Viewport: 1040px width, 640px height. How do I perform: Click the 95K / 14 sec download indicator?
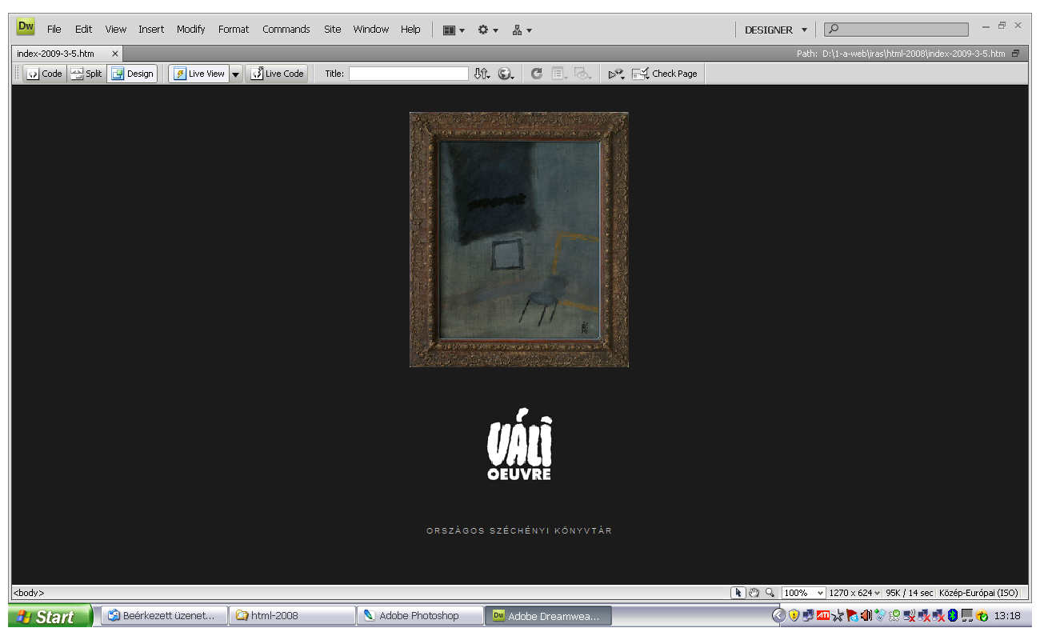pos(909,593)
